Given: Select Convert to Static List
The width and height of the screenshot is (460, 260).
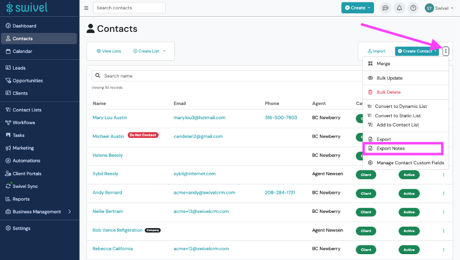Looking at the screenshot, I should click(x=405, y=116).
